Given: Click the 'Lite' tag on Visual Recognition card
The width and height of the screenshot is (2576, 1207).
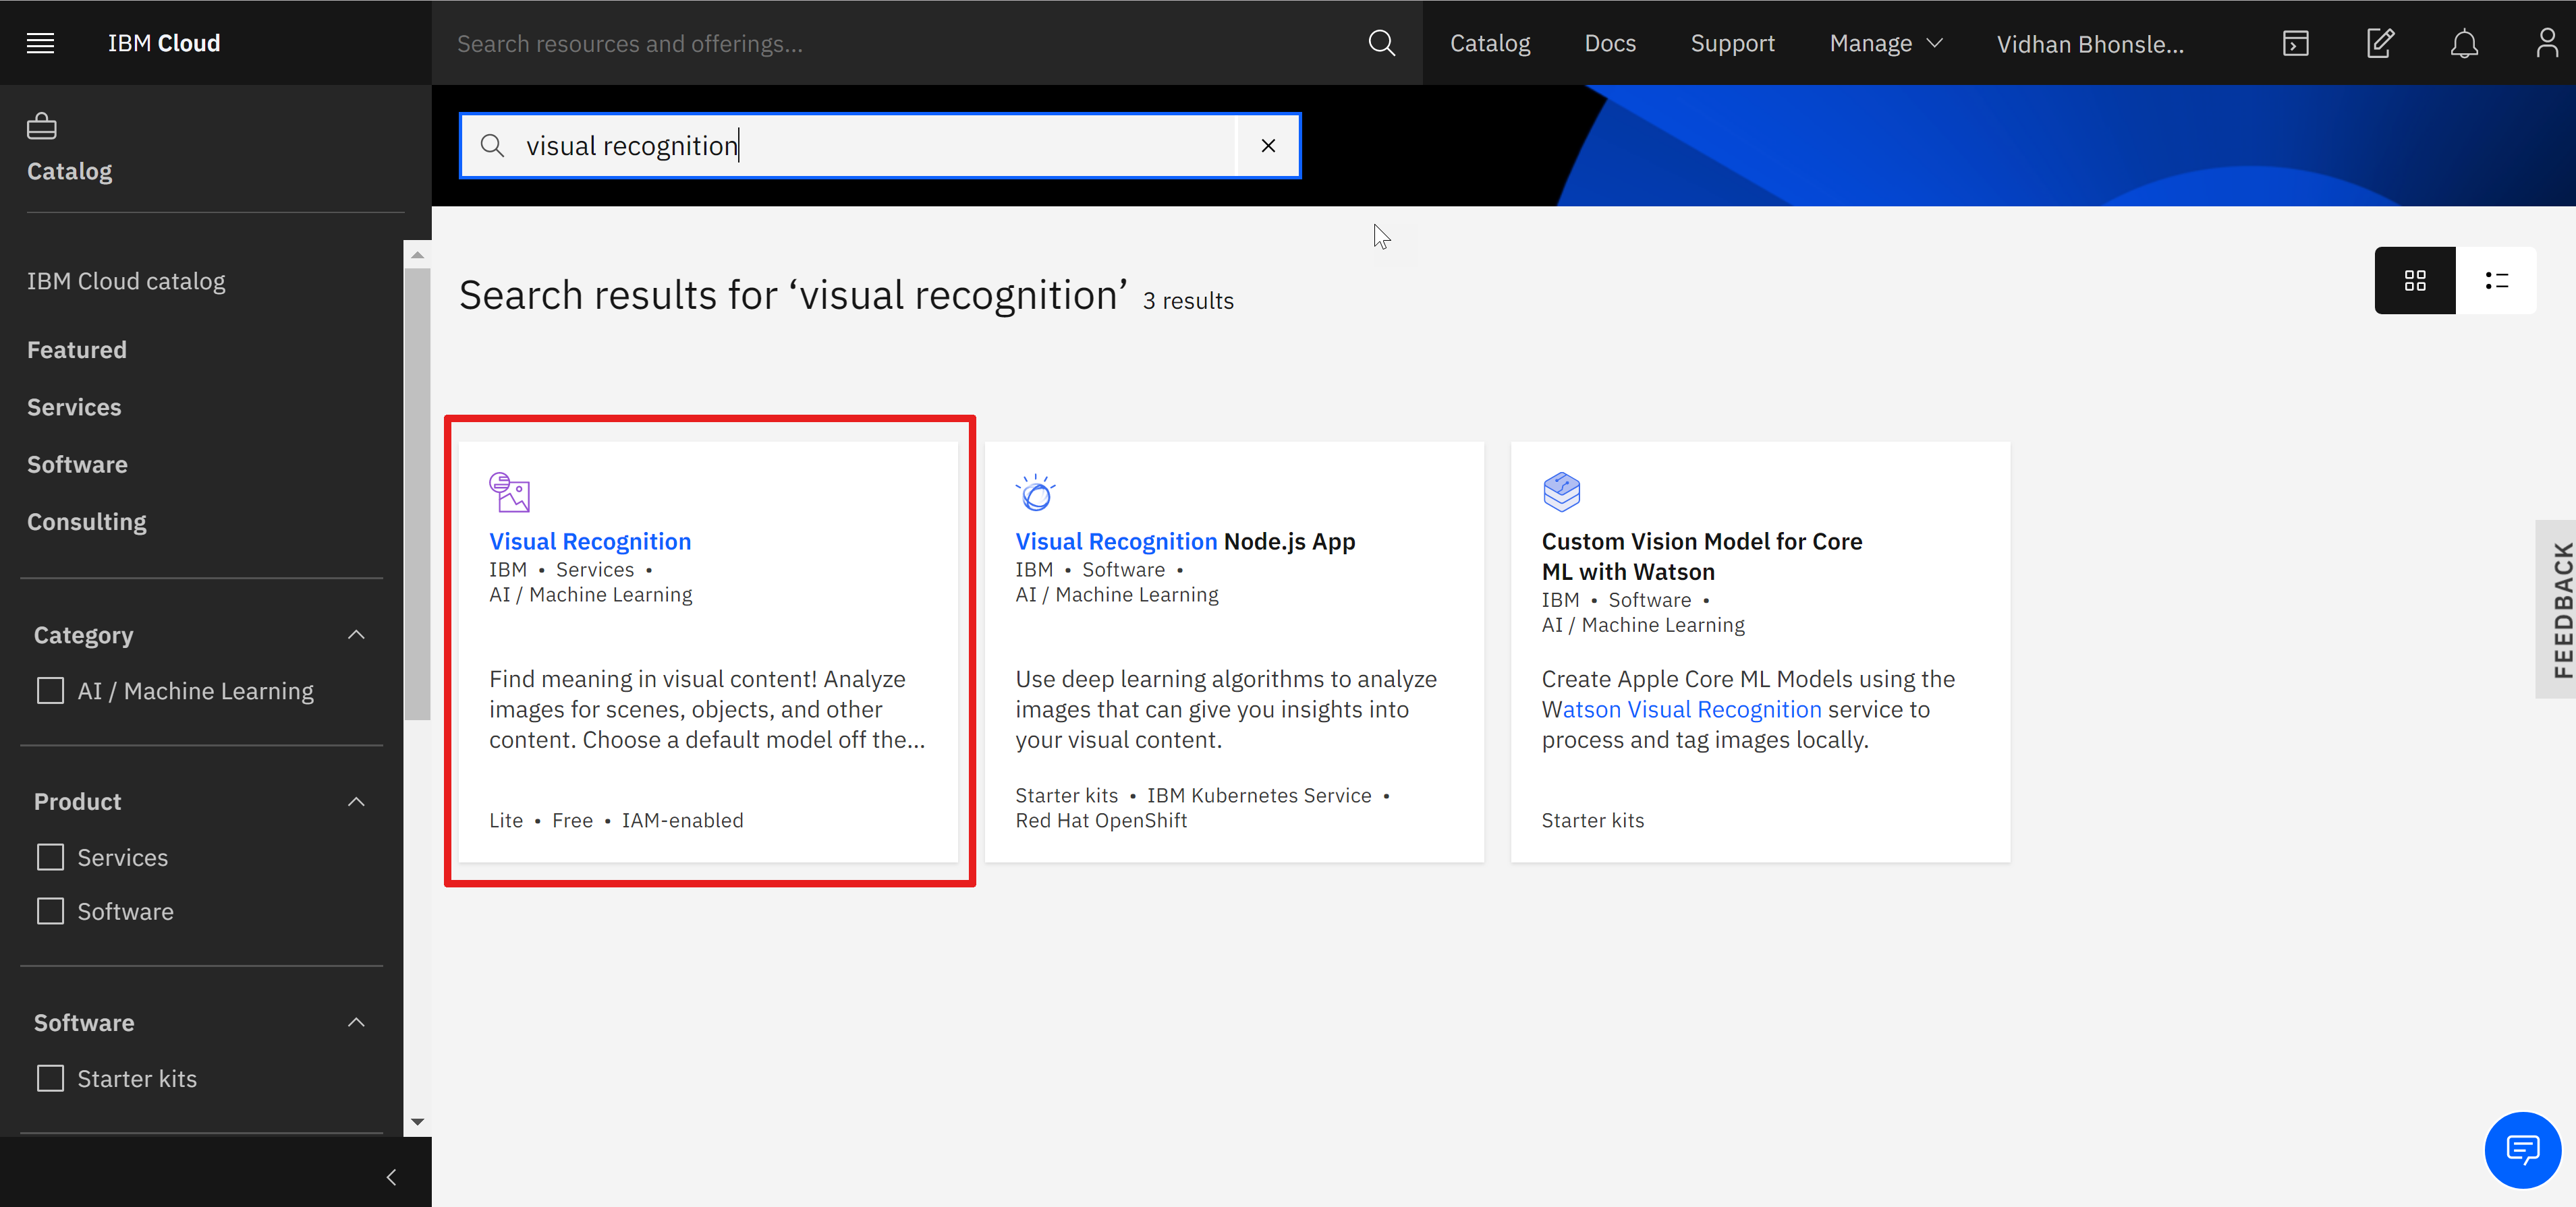Looking at the screenshot, I should tap(506, 821).
